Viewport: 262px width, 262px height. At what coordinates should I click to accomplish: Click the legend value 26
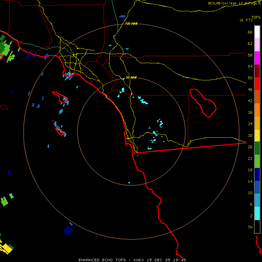(250, 147)
